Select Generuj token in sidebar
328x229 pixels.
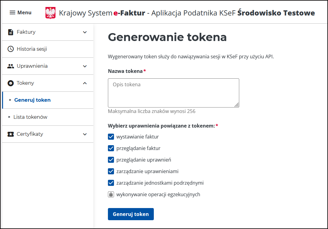tap(32, 100)
